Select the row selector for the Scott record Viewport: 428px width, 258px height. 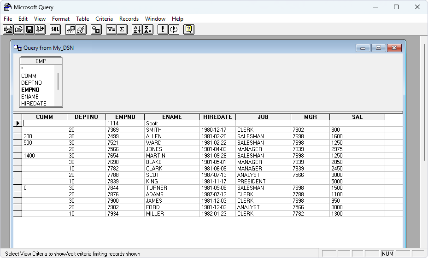pos(18,123)
